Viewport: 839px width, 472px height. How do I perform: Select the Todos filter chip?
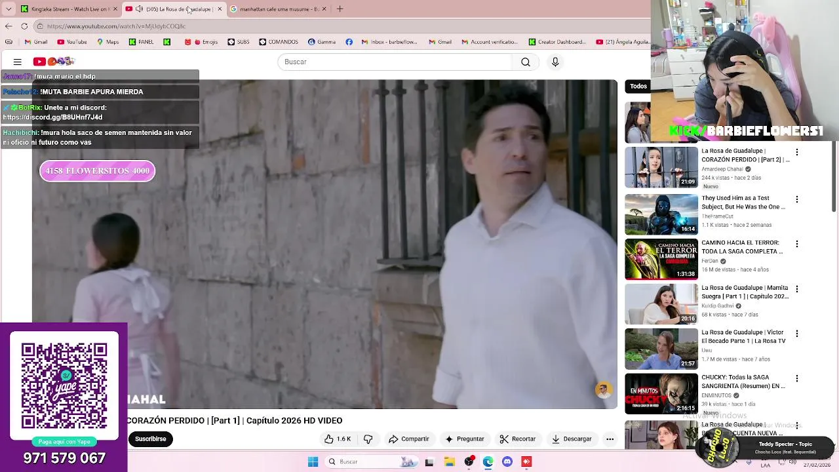[x=638, y=86]
